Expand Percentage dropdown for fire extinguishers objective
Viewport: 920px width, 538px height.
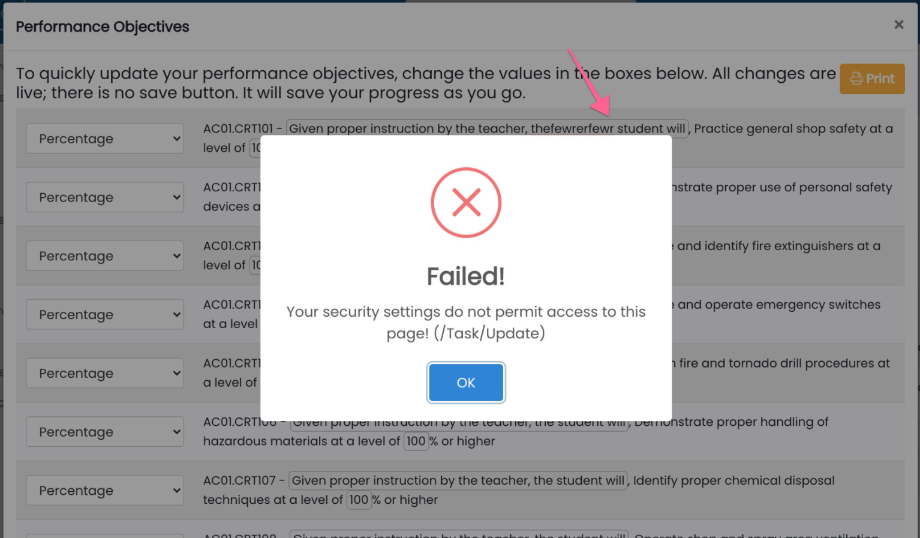105,256
